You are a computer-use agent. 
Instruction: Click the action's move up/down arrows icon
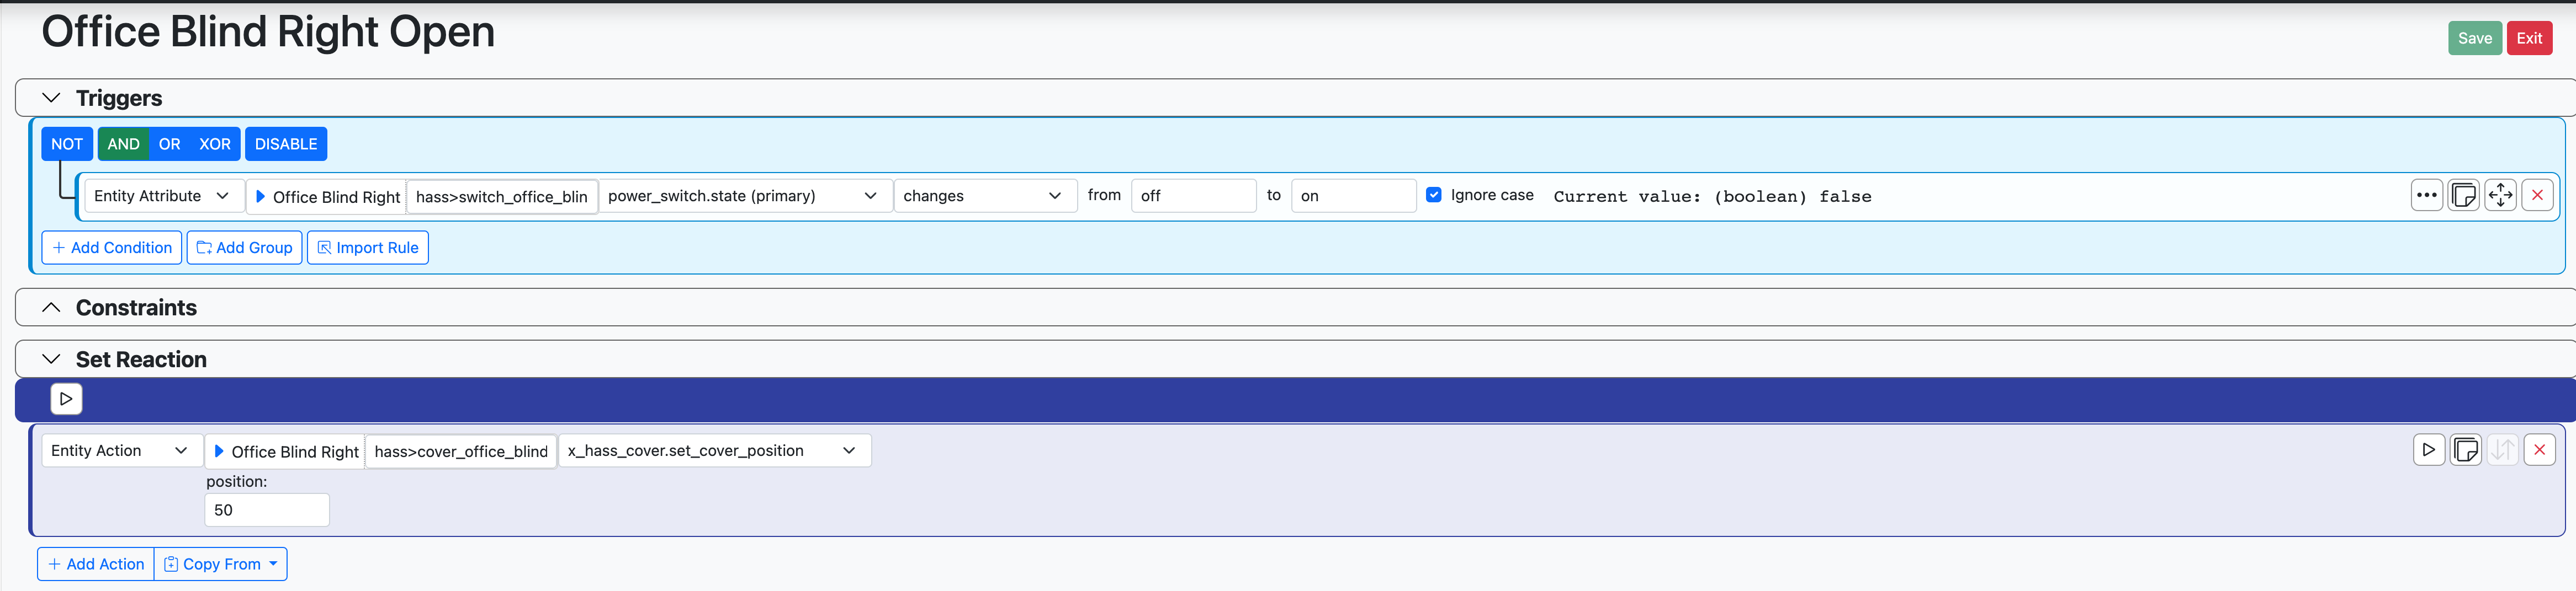point(2502,450)
